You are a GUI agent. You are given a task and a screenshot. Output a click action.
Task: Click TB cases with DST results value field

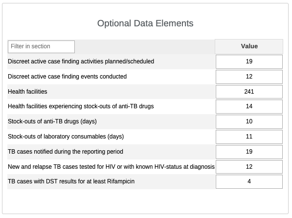(249, 181)
